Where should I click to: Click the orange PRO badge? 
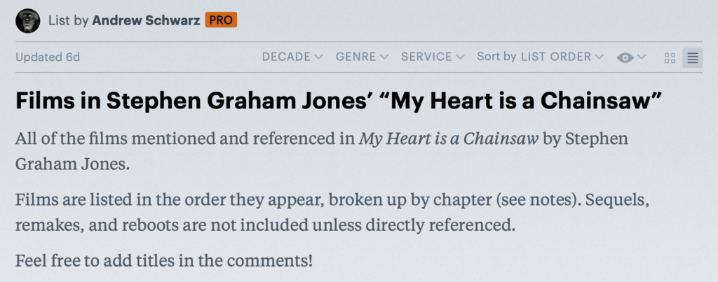tap(221, 21)
